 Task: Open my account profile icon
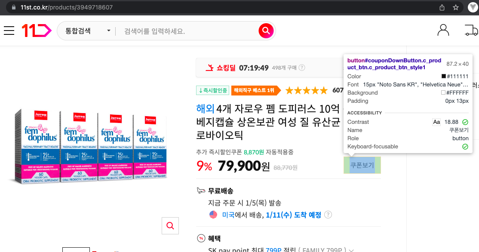[443, 30]
